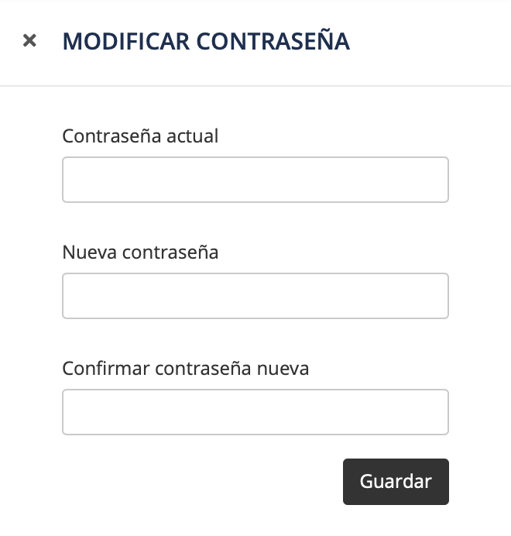Screen dimensions: 511x536
Task: Activate the third password entry field
Action: pyautogui.click(x=256, y=412)
